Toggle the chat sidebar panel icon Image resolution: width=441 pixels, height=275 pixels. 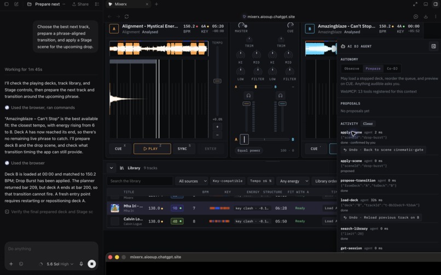coord(6,4)
